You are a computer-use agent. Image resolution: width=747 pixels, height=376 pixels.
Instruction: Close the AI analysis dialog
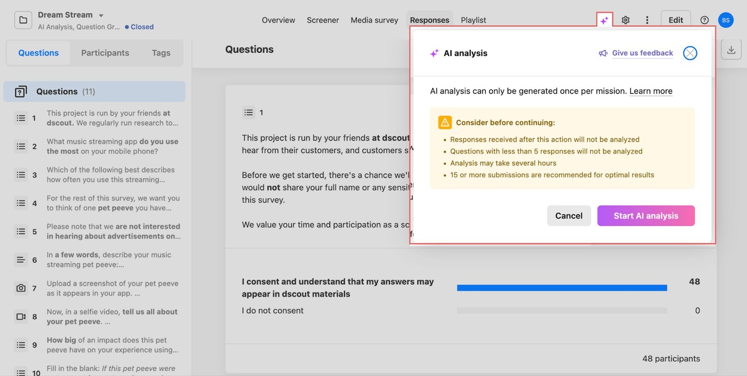(x=690, y=53)
